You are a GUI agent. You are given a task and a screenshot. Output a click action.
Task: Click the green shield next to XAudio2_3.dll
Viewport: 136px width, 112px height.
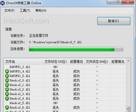click(7, 94)
